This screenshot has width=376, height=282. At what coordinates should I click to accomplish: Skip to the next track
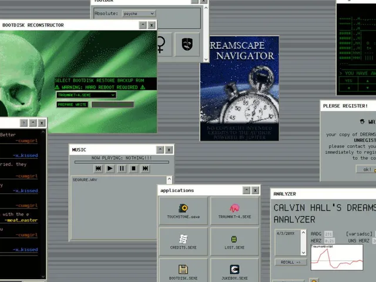pos(145,169)
